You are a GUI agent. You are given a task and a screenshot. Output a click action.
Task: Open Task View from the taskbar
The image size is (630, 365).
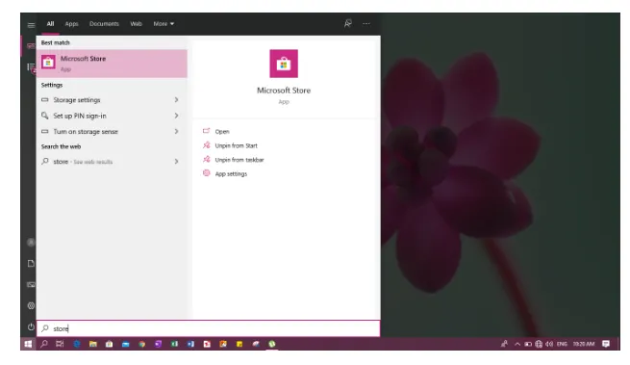tap(60, 344)
